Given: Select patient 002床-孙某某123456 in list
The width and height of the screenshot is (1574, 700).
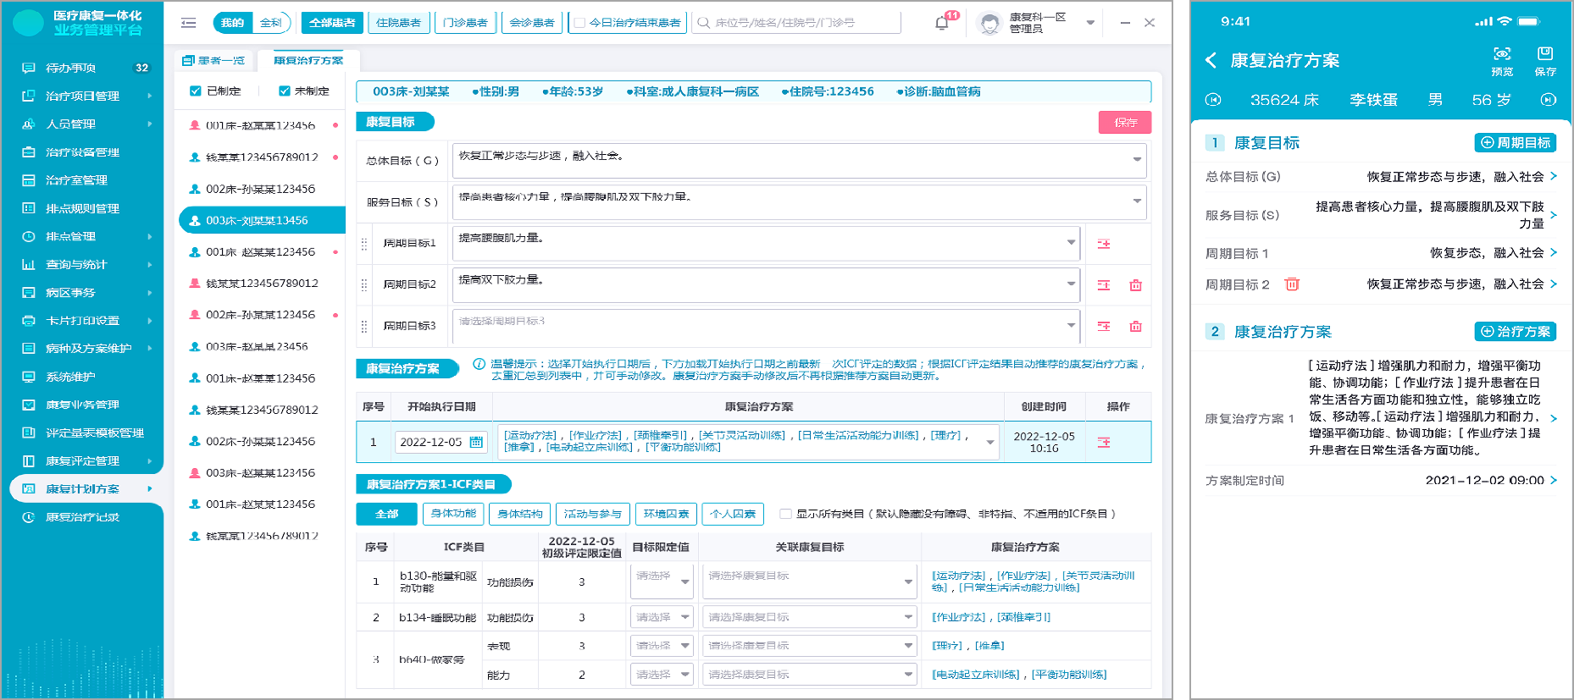Looking at the screenshot, I should [x=261, y=189].
